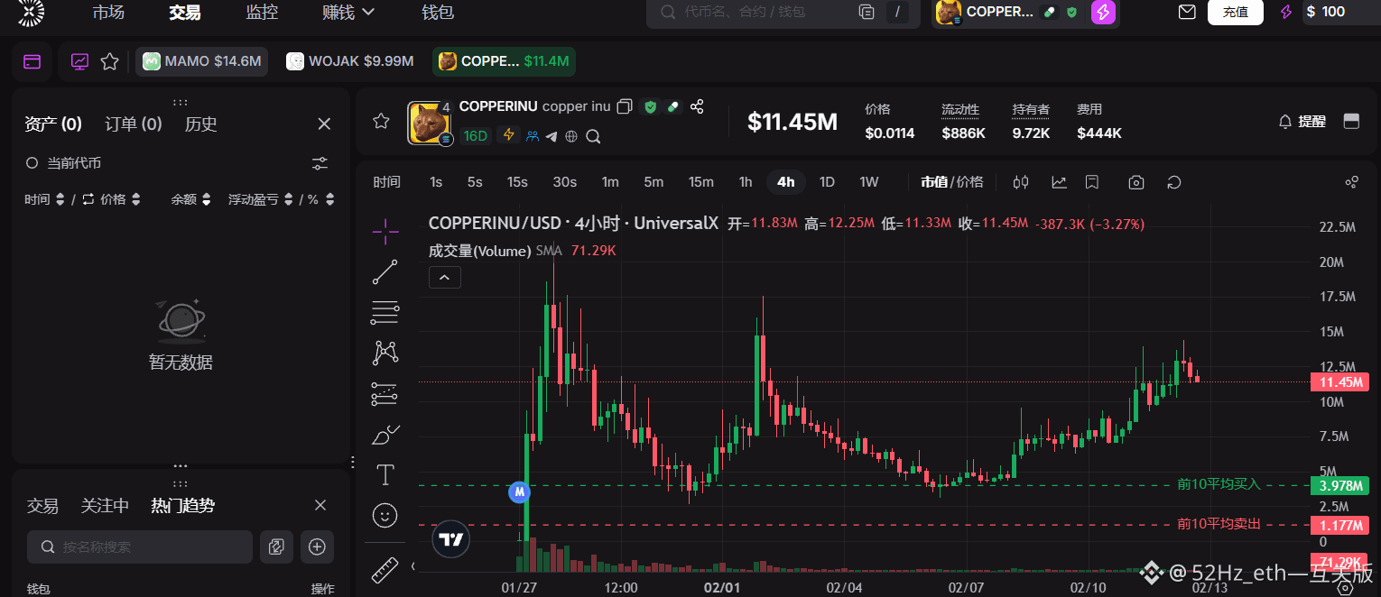Click the TradingView logo on chart

point(450,539)
